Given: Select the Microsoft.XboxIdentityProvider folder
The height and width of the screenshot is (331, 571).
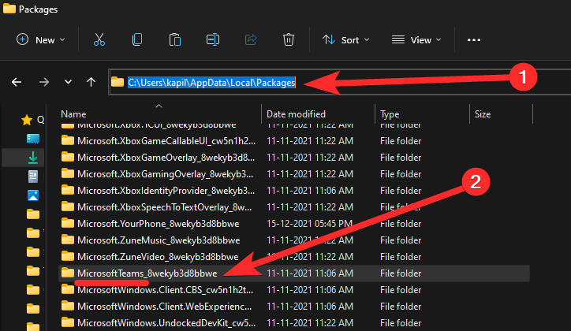Looking at the screenshot, I should [x=166, y=190].
